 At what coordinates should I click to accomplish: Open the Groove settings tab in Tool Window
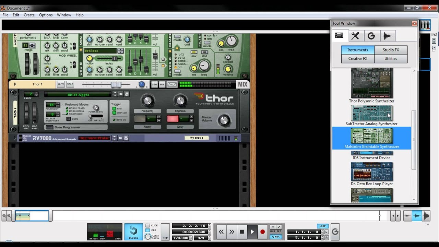(x=371, y=36)
